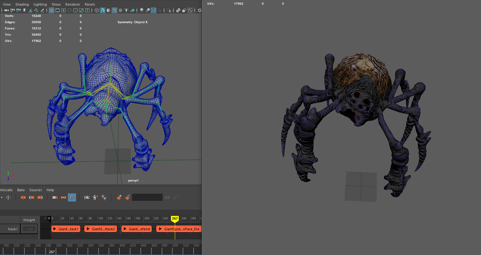Activate Shaded display mode icon
The height and width of the screenshot is (255, 481).
coord(102,10)
